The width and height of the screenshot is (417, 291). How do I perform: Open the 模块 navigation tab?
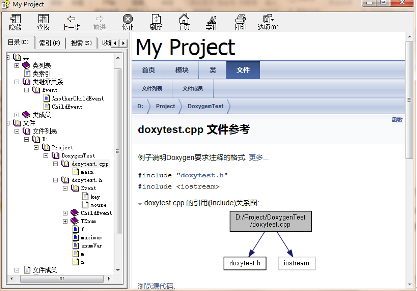click(182, 70)
